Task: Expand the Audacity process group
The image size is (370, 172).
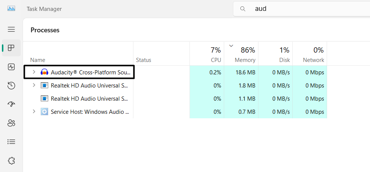Action: point(34,72)
